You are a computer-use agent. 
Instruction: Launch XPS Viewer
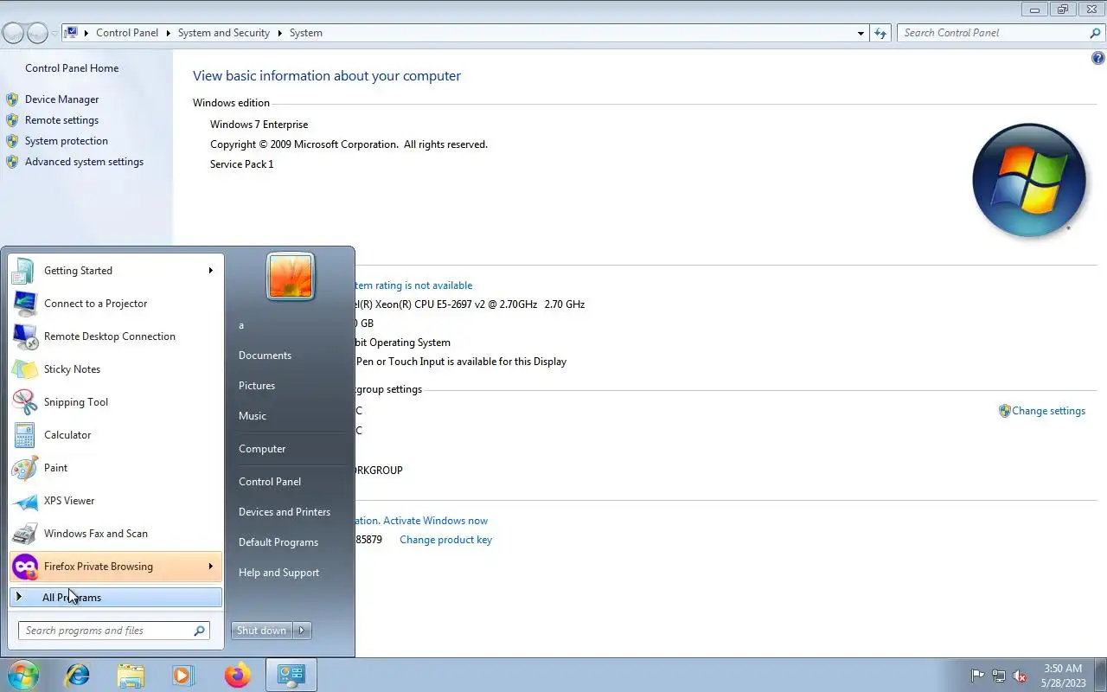(116, 501)
